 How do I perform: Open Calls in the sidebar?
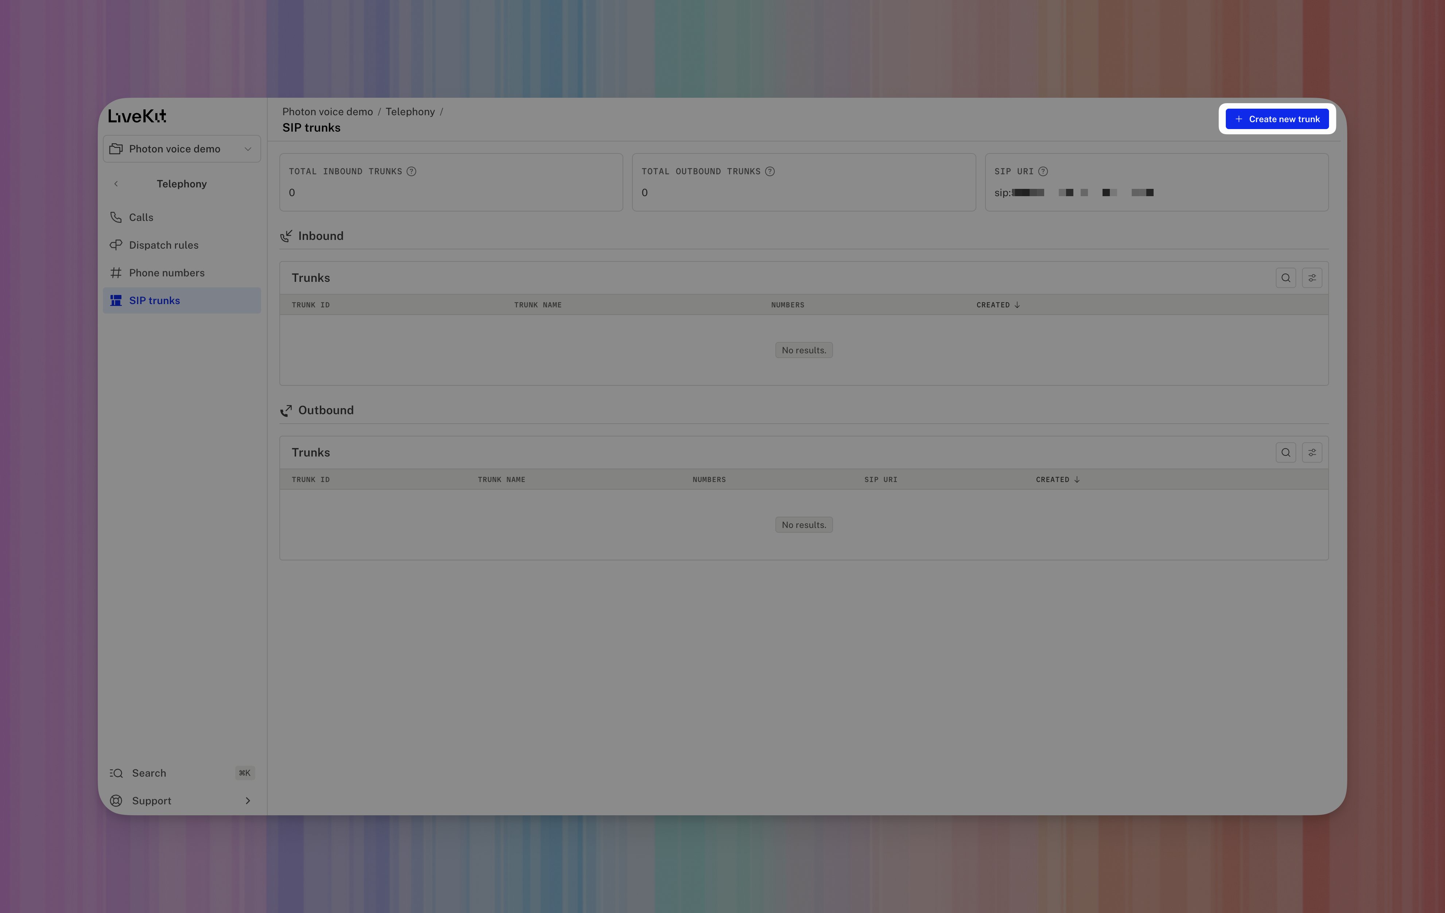pyautogui.click(x=182, y=217)
